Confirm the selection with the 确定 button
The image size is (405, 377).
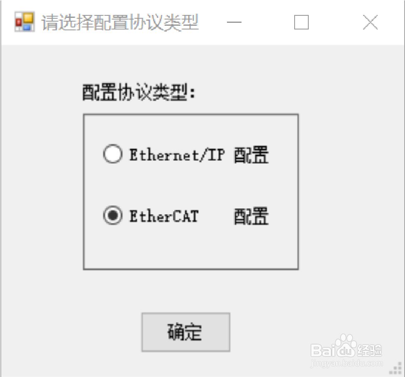coord(186,332)
